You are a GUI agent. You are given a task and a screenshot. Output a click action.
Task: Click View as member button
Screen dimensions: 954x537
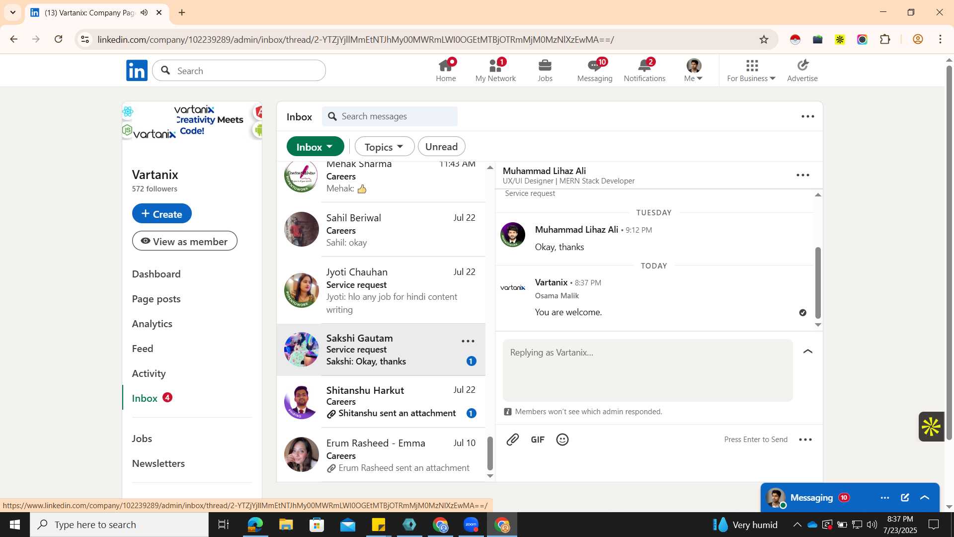click(x=185, y=241)
